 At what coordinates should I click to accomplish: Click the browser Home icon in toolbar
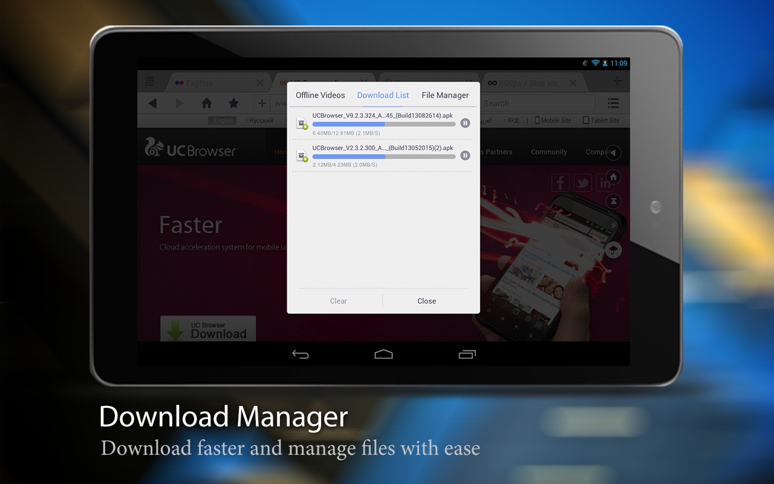tap(207, 103)
